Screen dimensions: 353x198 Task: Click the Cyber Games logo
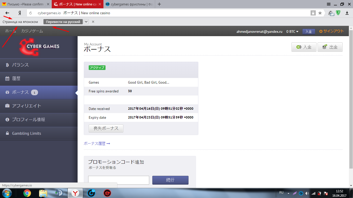point(39,47)
